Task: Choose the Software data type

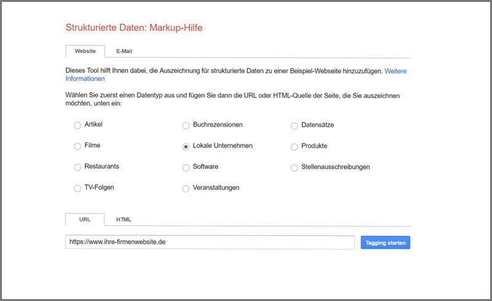Action: click(186, 167)
